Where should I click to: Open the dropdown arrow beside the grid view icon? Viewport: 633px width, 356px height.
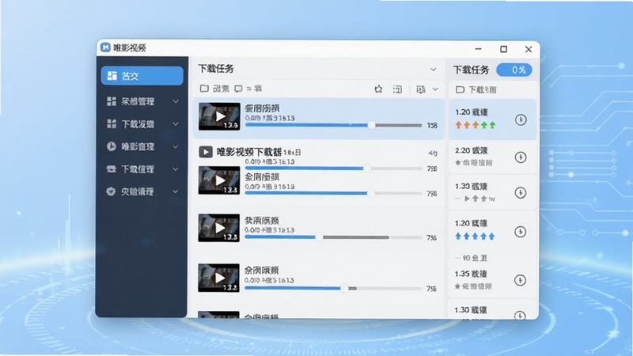436,89
